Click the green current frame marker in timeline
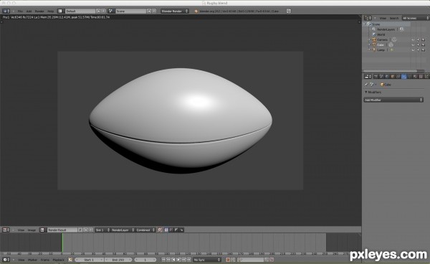This screenshot has height=264, width=430. pos(62,242)
